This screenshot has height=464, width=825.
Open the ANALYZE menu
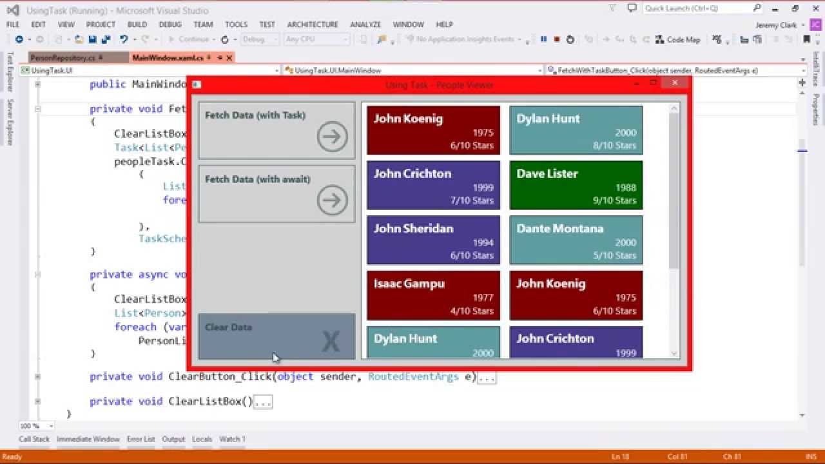pyautogui.click(x=365, y=24)
